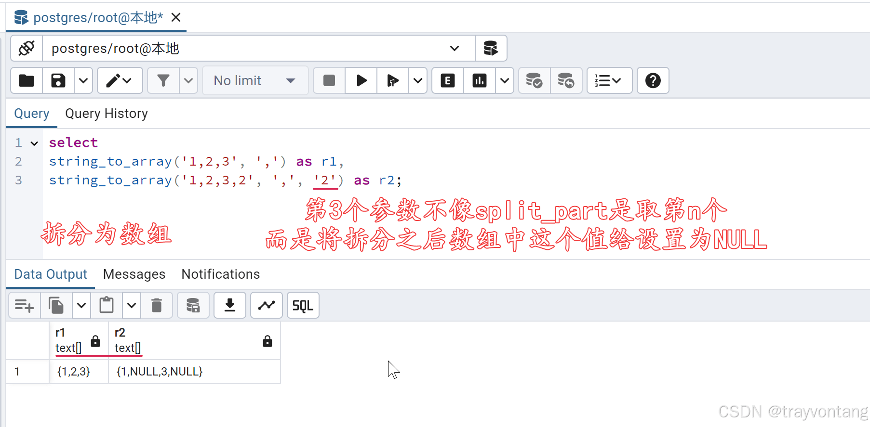Screen dimensions: 870x427
Task: Collapse code fold arrow on line 1
Action: coord(34,143)
